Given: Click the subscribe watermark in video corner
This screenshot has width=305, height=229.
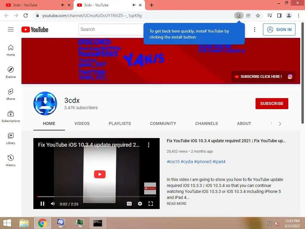Looking at the screenshot, I should 150,188.
